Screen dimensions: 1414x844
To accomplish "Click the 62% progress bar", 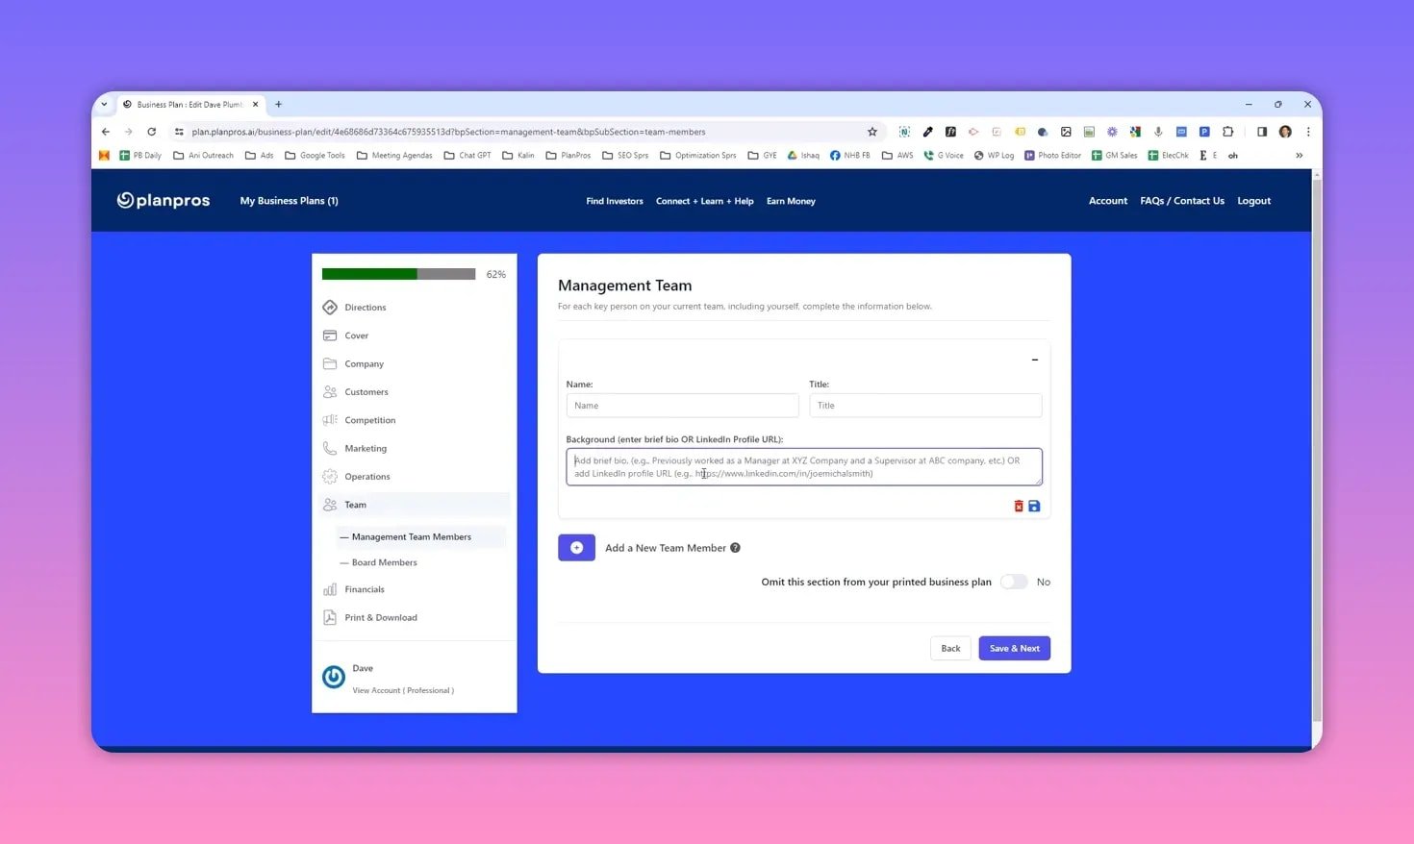I will click(x=398, y=274).
